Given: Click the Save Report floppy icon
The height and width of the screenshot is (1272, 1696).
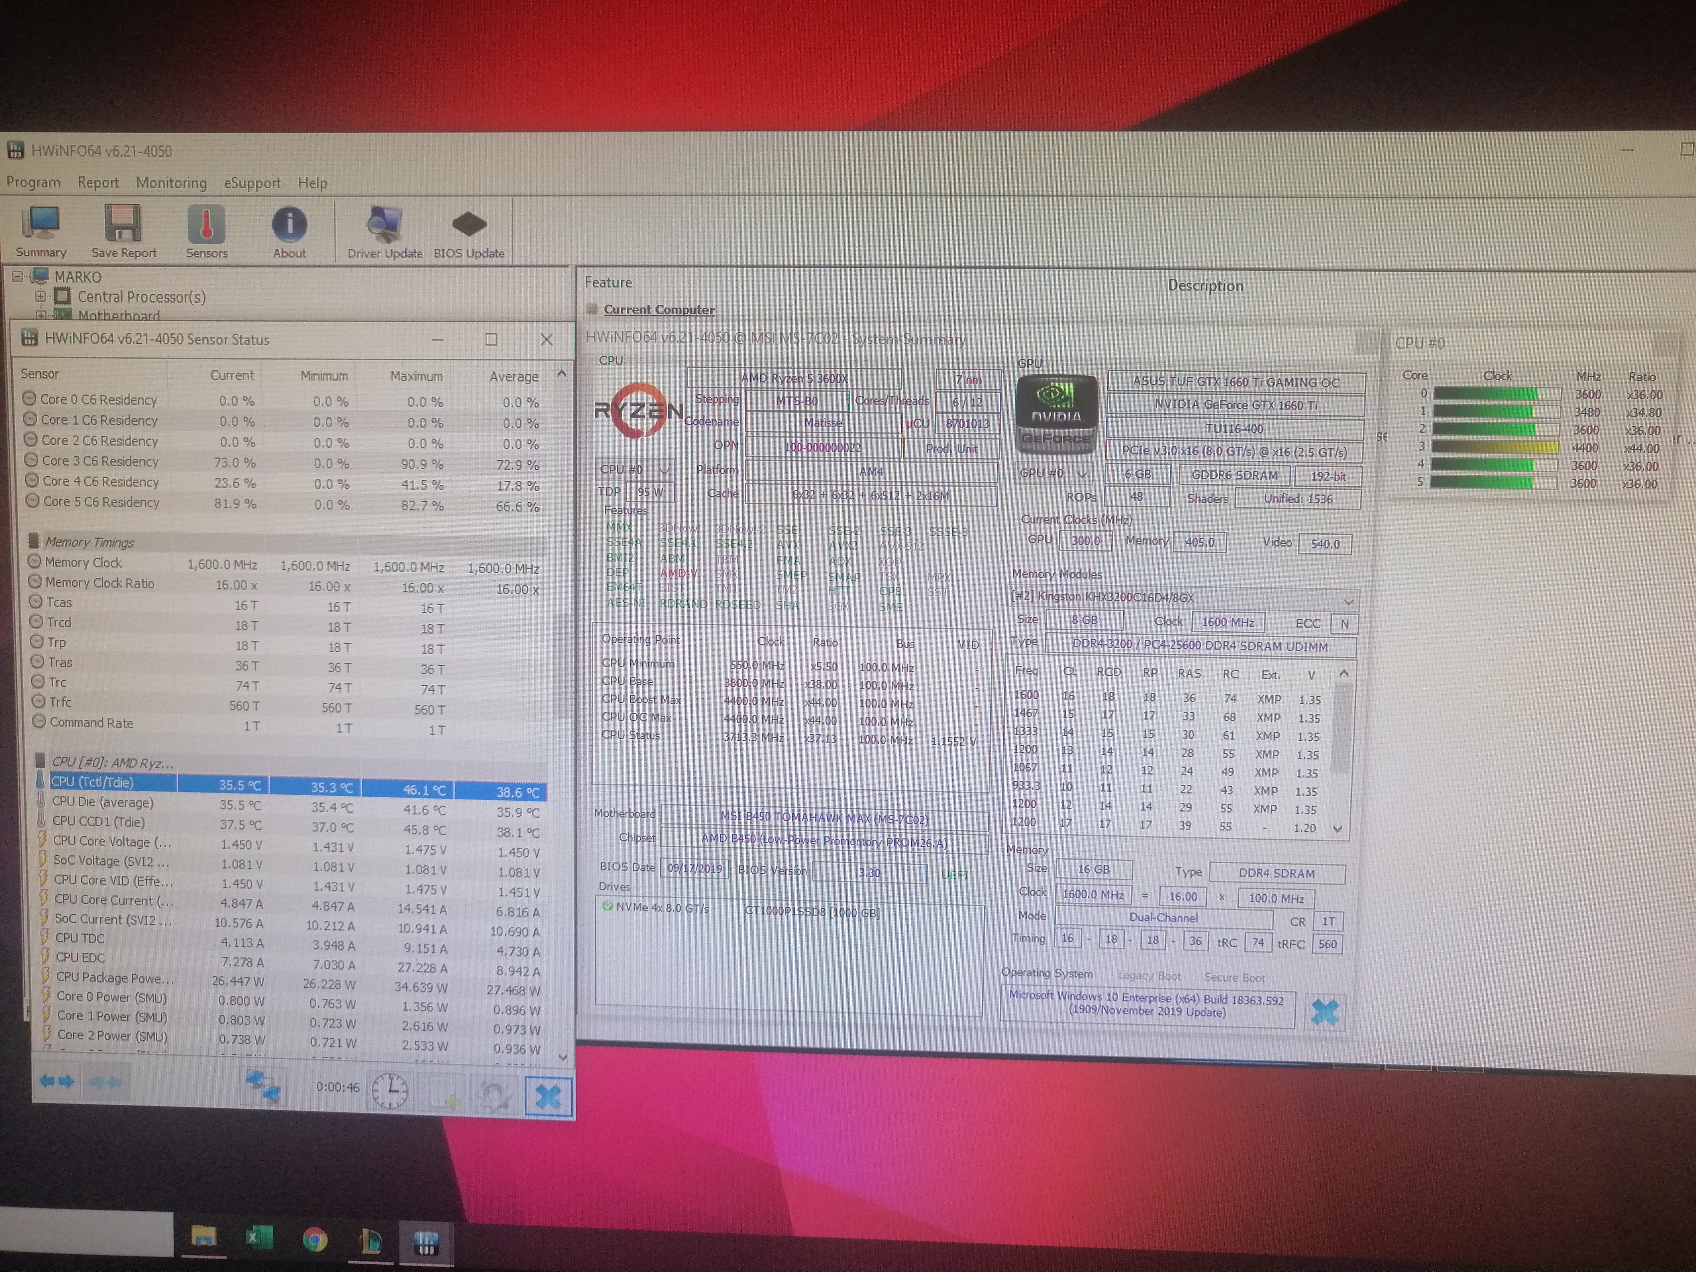Looking at the screenshot, I should [x=124, y=231].
